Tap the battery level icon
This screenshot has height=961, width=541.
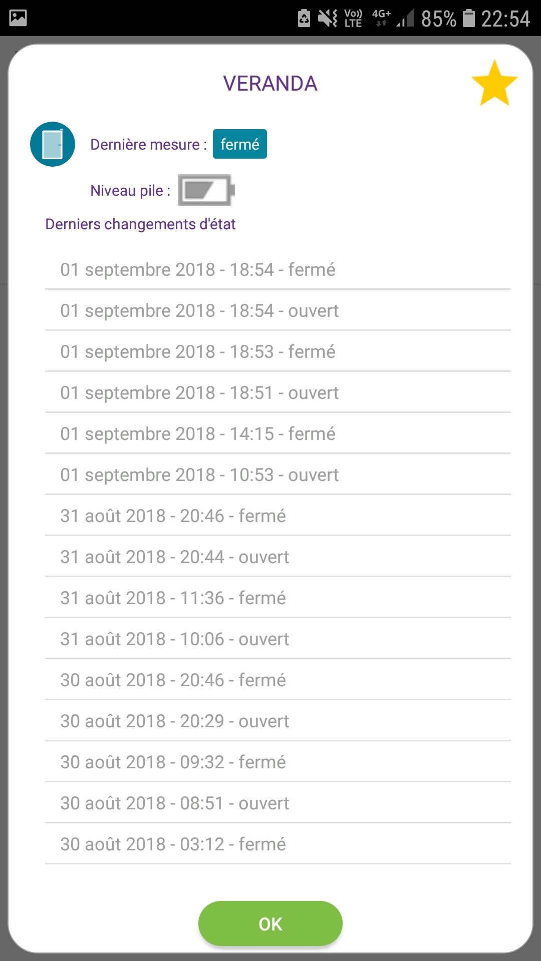(x=206, y=190)
